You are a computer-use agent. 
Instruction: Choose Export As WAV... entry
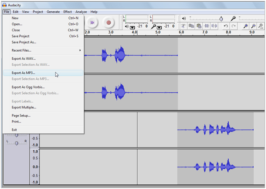(x=43, y=58)
